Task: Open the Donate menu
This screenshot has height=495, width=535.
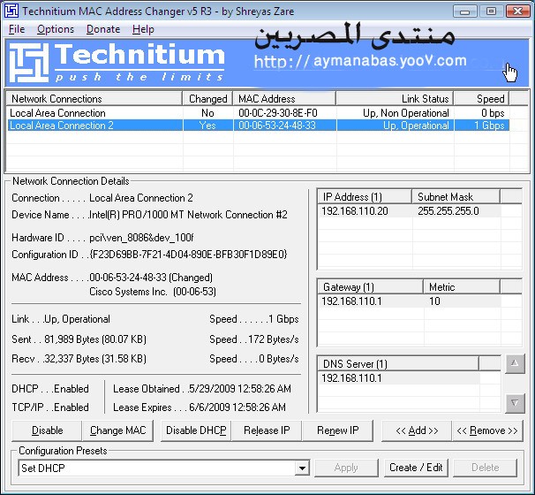Action: pyautogui.click(x=103, y=29)
